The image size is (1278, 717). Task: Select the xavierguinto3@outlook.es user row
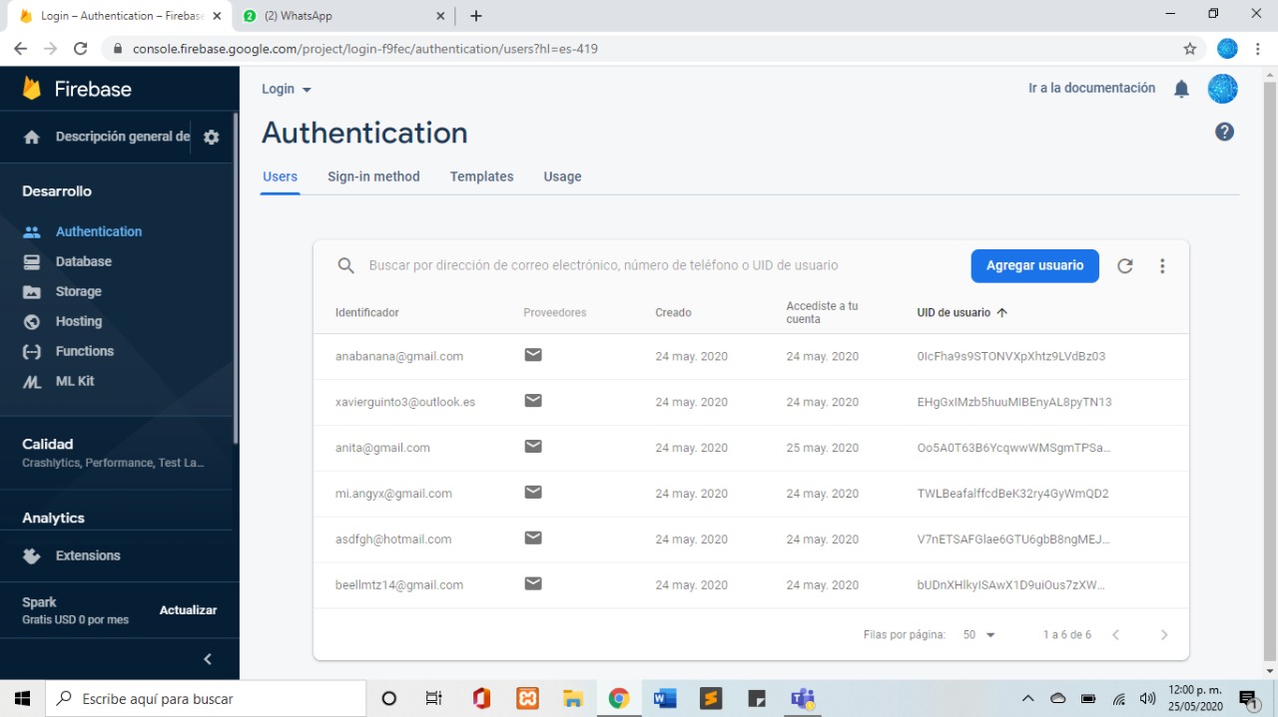pos(751,402)
